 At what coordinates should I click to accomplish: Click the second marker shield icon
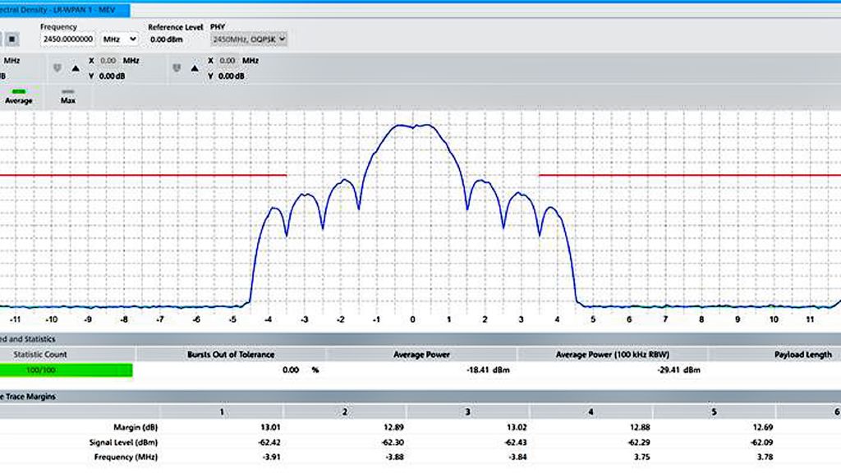tap(177, 69)
